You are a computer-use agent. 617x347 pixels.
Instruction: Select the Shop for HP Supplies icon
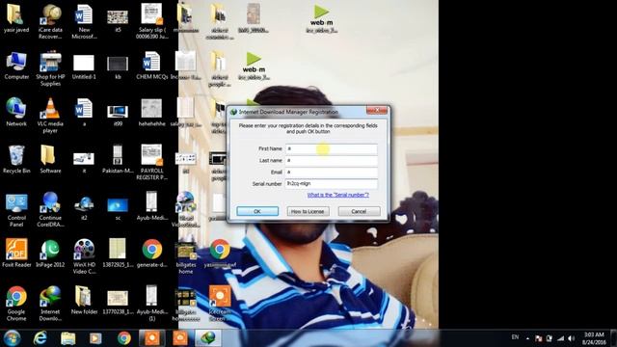pyautogui.click(x=50, y=68)
